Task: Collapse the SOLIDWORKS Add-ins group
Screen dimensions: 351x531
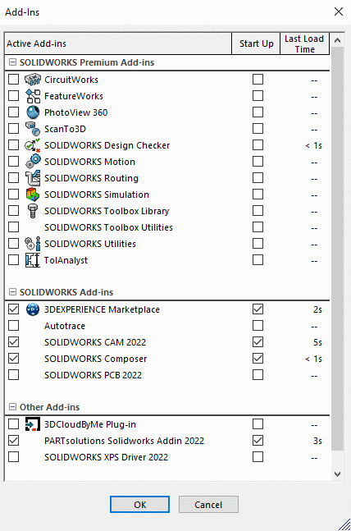Action: [12, 292]
